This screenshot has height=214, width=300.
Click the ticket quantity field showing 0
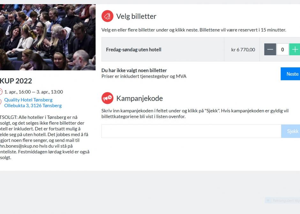click(x=282, y=50)
